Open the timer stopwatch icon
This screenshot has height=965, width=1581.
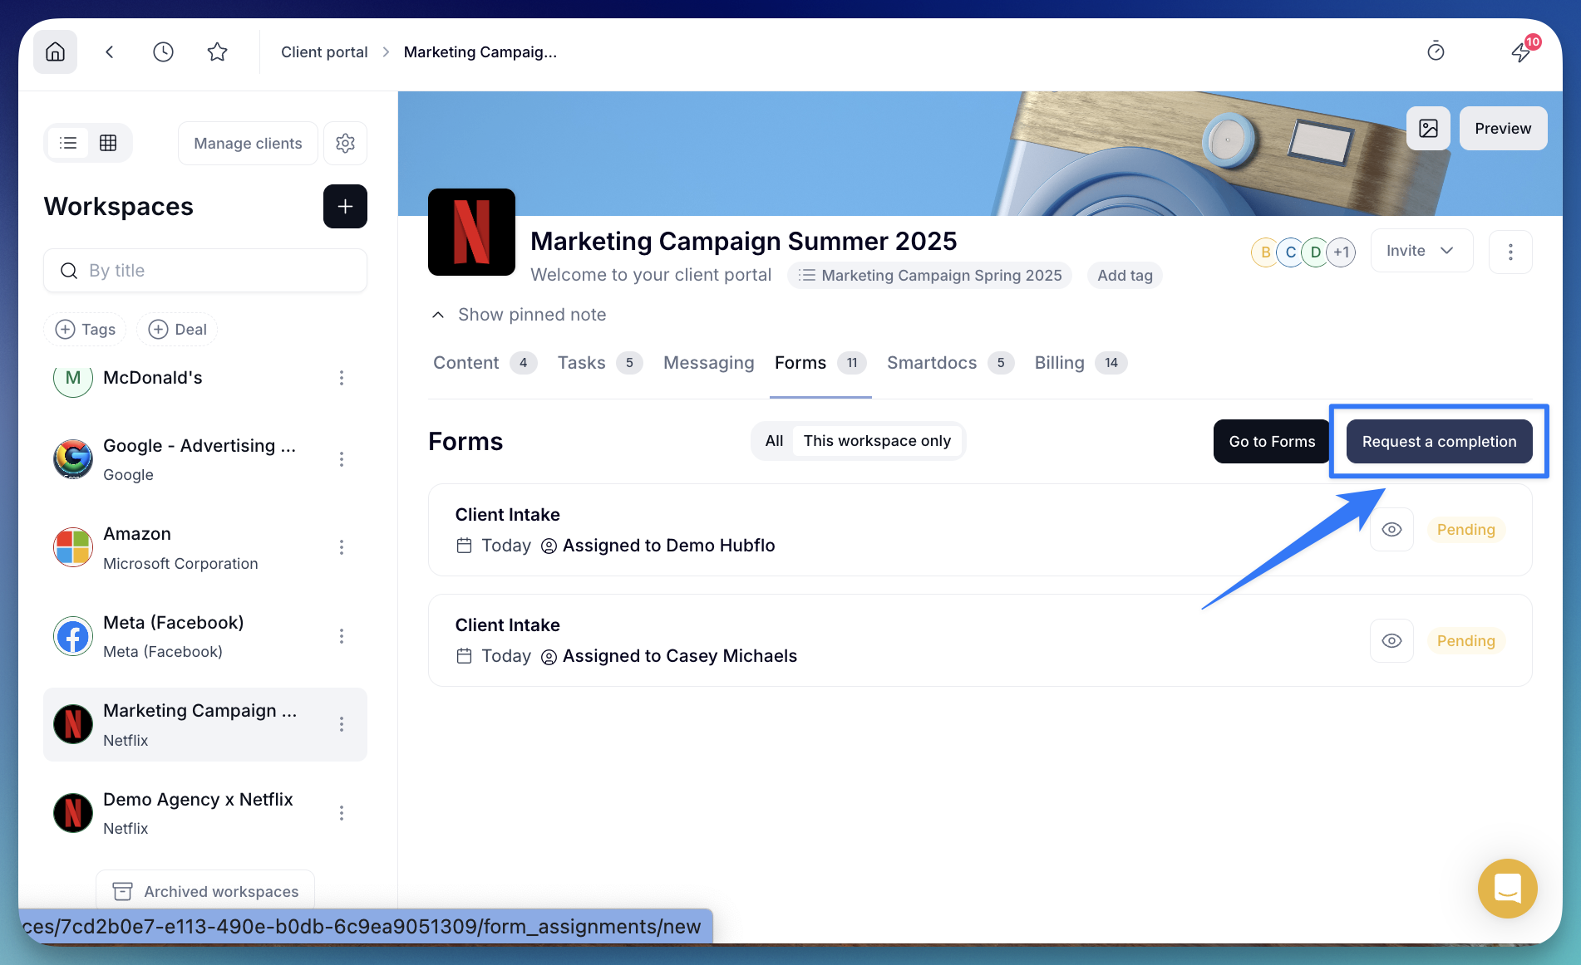(1436, 52)
